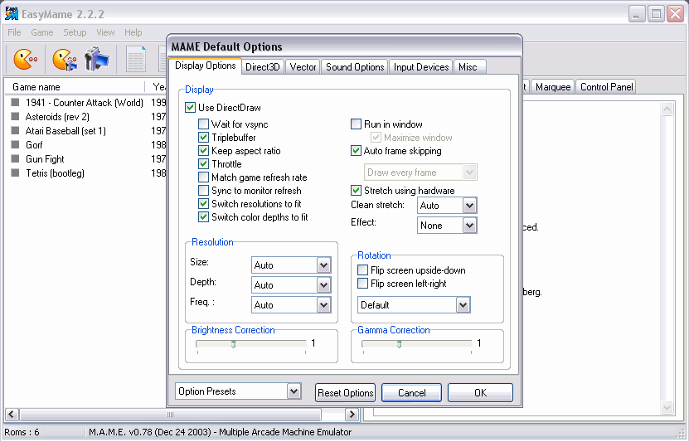Click the Reset Options button
689x442 pixels.
(x=346, y=393)
